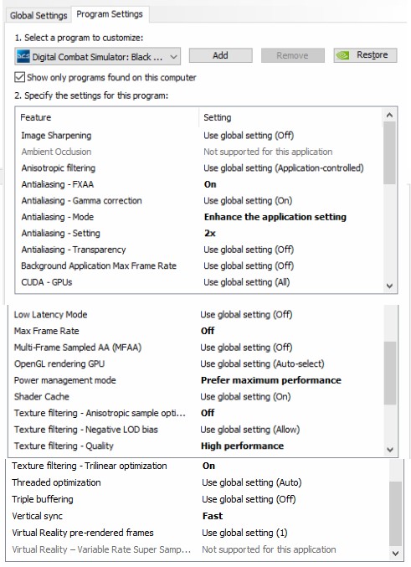The image size is (411, 567).
Task: Click the Restore button
Action: pyautogui.click(x=365, y=55)
